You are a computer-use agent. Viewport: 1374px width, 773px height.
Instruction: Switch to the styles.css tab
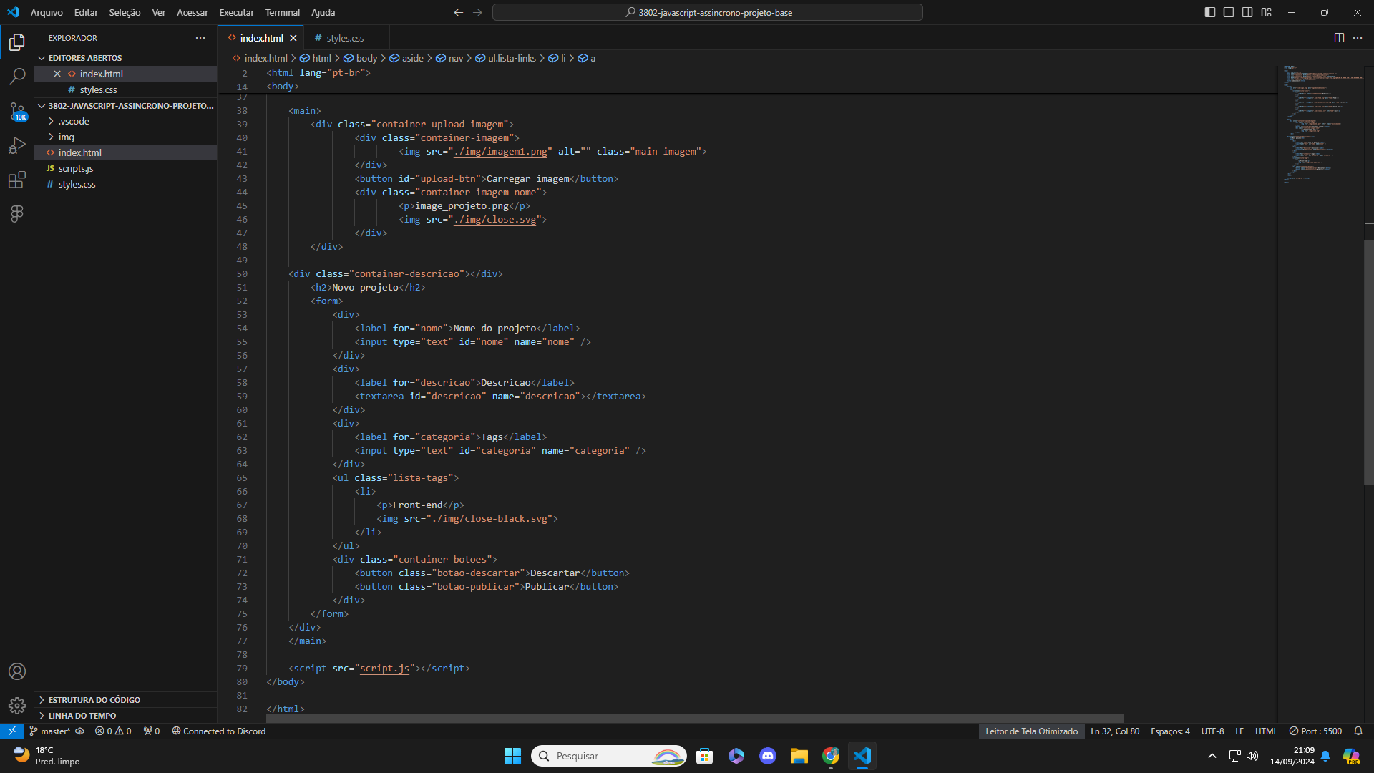click(x=345, y=38)
